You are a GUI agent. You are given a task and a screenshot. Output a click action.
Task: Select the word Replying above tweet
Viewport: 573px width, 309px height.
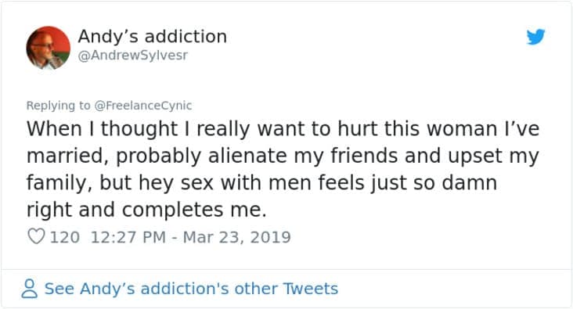pyautogui.click(x=50, y=105)
